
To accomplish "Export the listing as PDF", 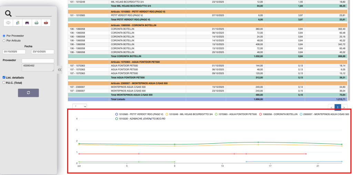I will coord(46,23).
